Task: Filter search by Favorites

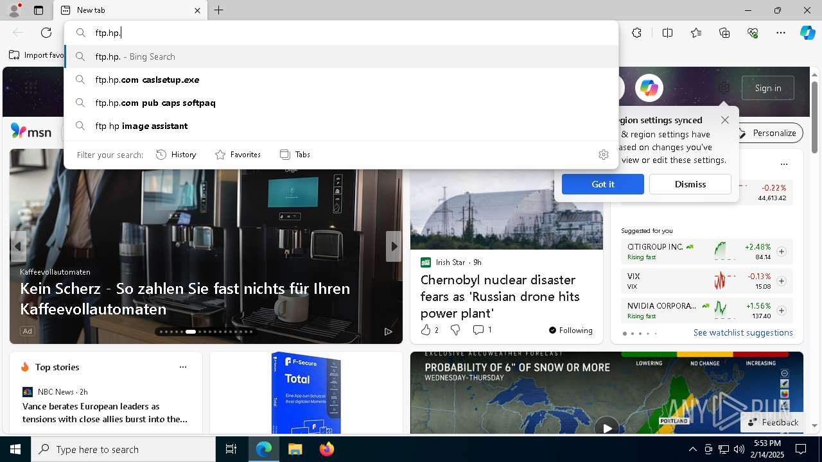Action: (x=238, y=155)
